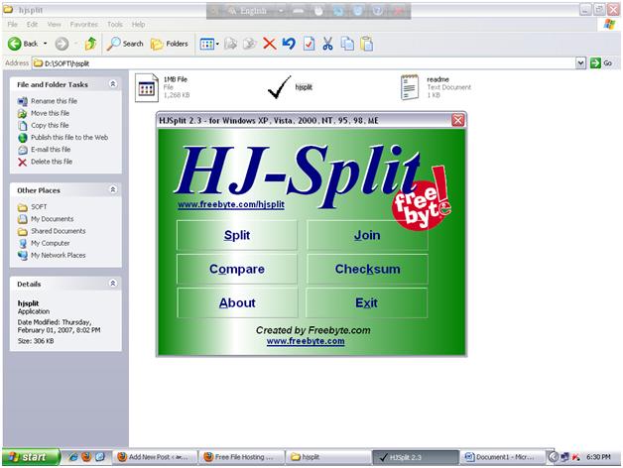Viewport: 623px width, 468px height.
Task: Open the Favorites menu
Action: coord(84,24)
